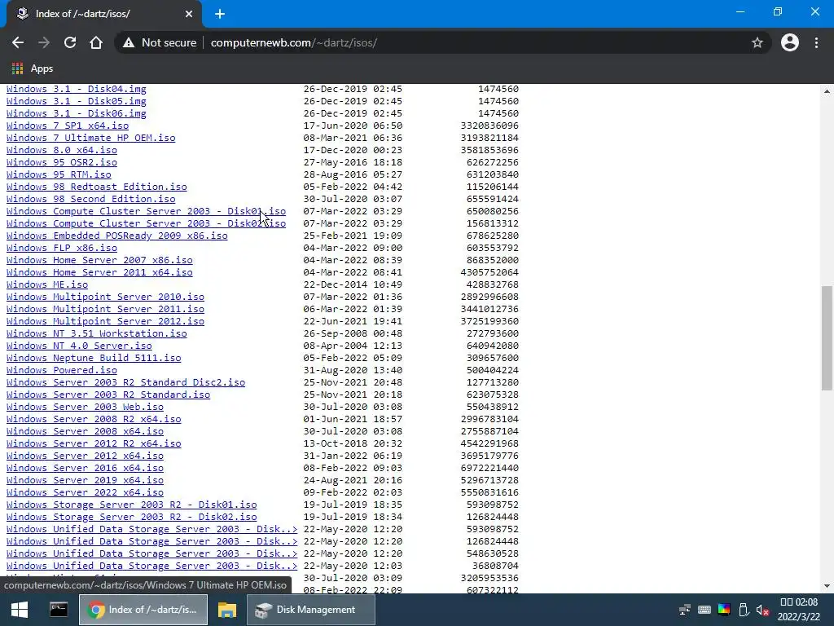Download Windows Home Server 2007 x86.iso

pyautogui.click(x=99, y=260)
